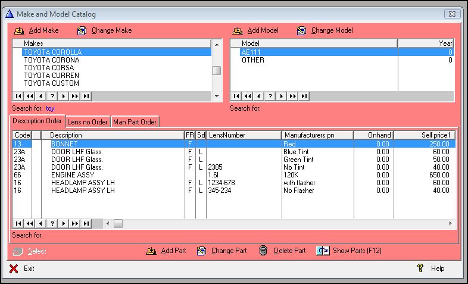Image resolution: width=468 pixels, height=284 pixels.
Task: Select HEADLAMP ASSY LH with flasher row
Action: tap(234, 183)
